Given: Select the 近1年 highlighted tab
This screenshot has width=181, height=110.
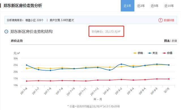Looking at the screenshot, I should click(x=128, y=6).
